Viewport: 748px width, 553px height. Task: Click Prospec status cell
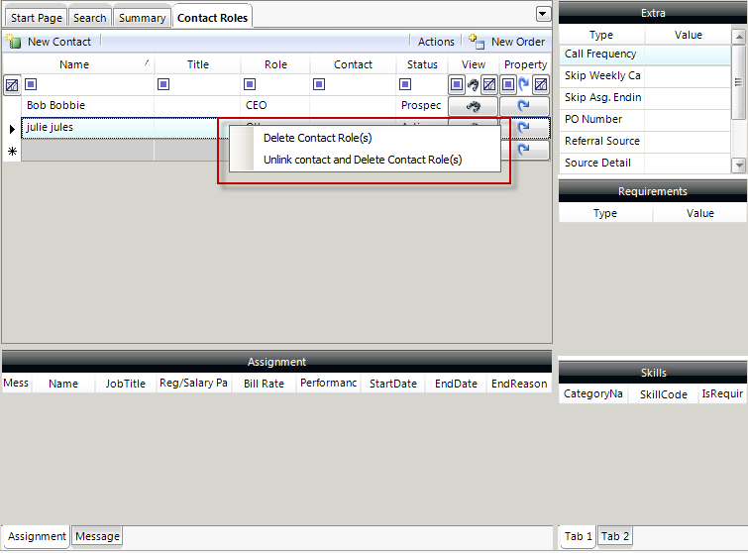(x=422, y=105)
